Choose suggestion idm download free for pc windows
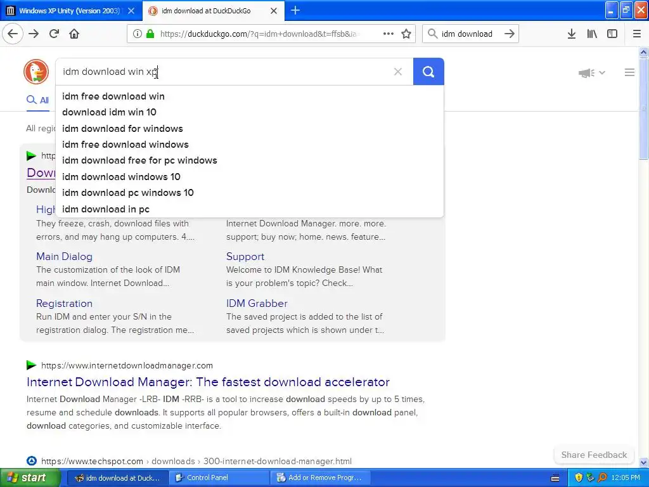The width and height of the screenshot is (649, 487). (x=139, y=160)
